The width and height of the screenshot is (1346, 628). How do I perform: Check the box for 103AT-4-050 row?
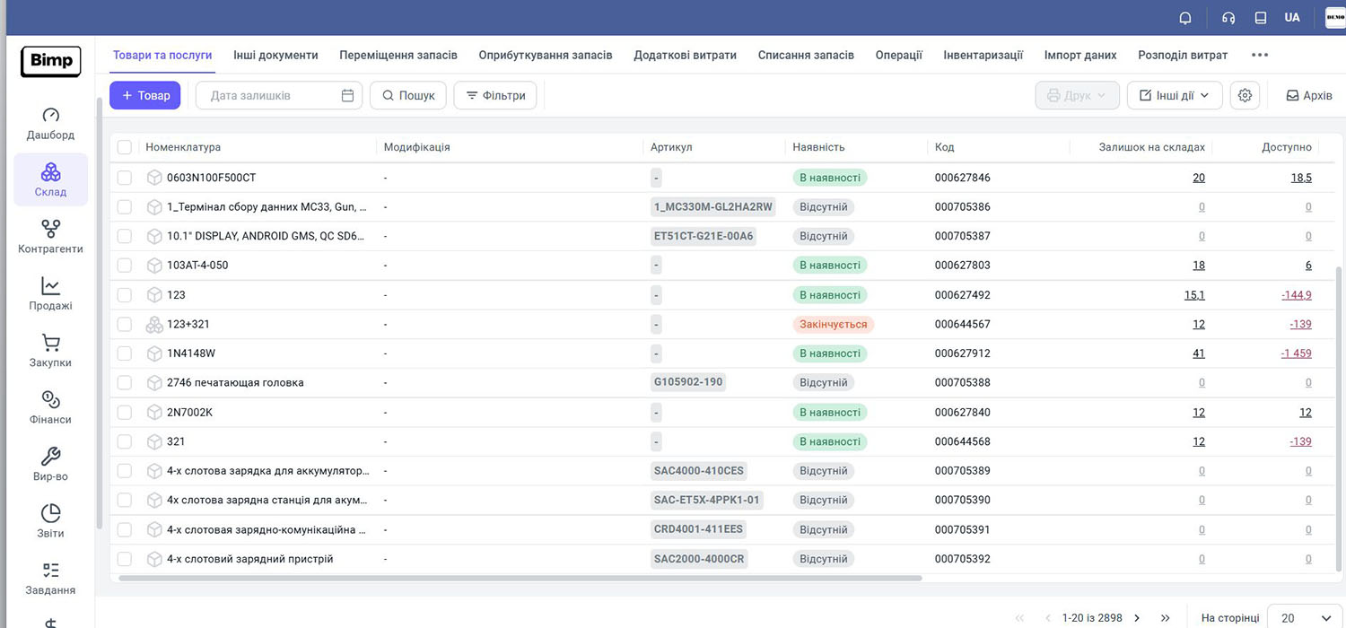[125, 266]
